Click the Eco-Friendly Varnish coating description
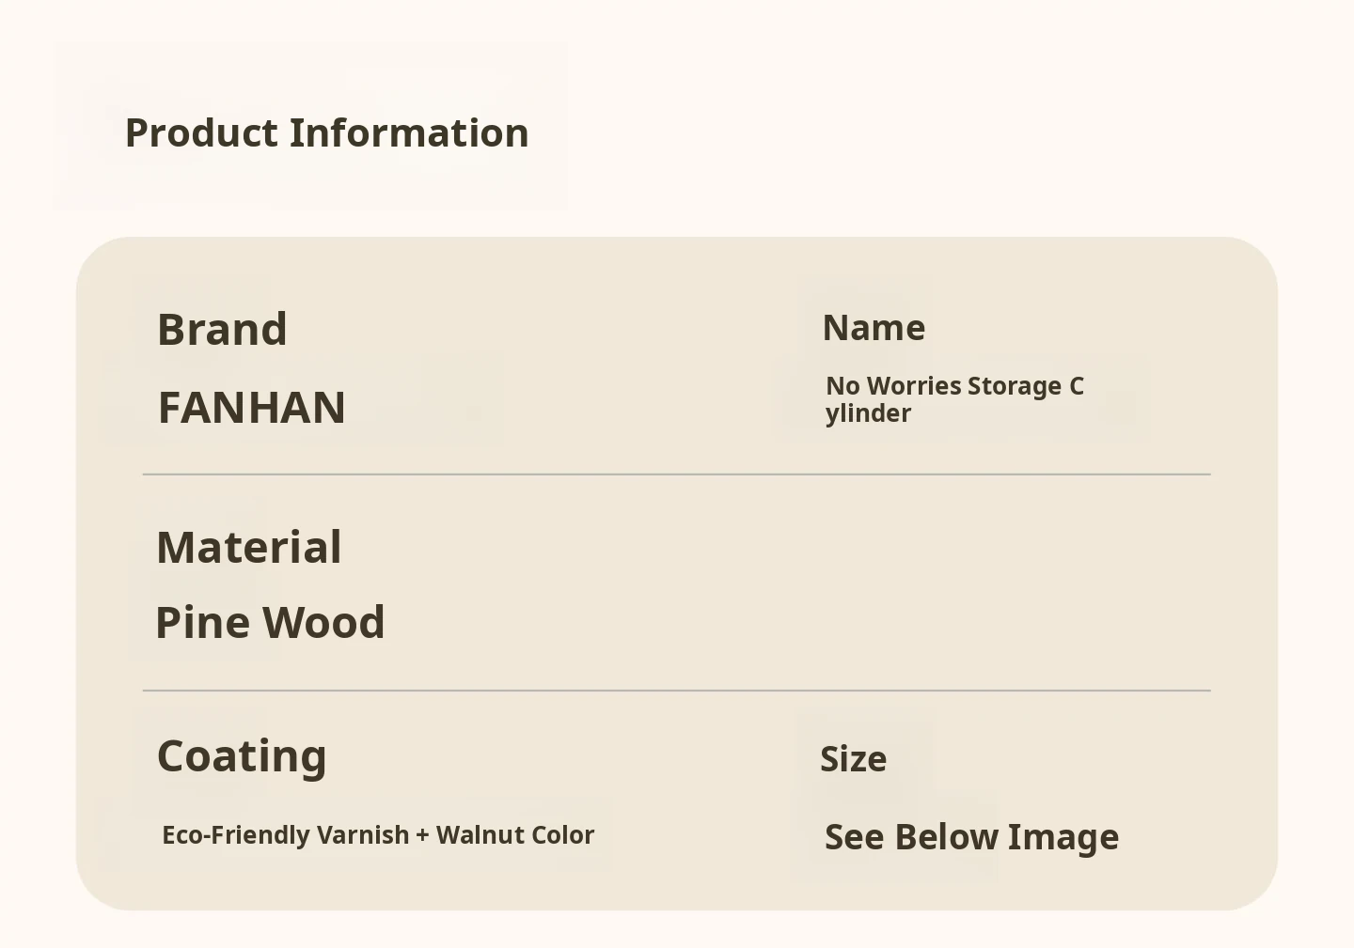1354x948 pixels. click(x=378, y=835)
